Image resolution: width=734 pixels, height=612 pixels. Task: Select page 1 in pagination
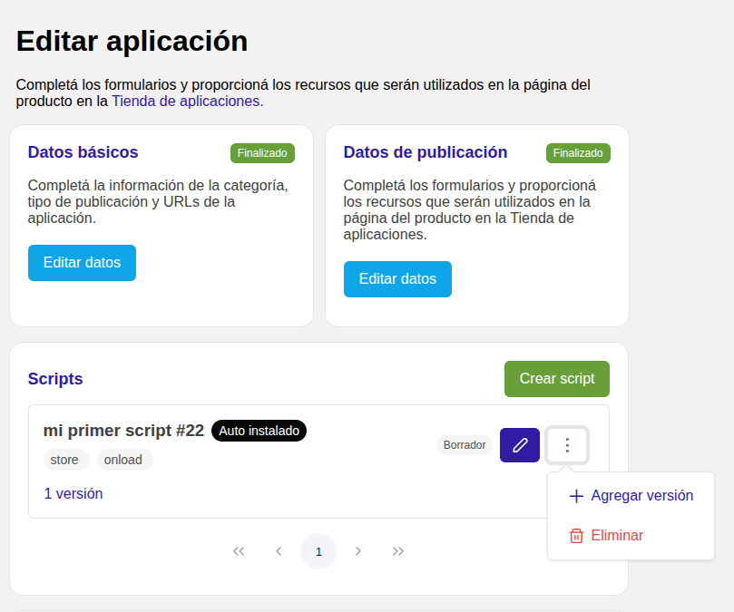point(318,551)
